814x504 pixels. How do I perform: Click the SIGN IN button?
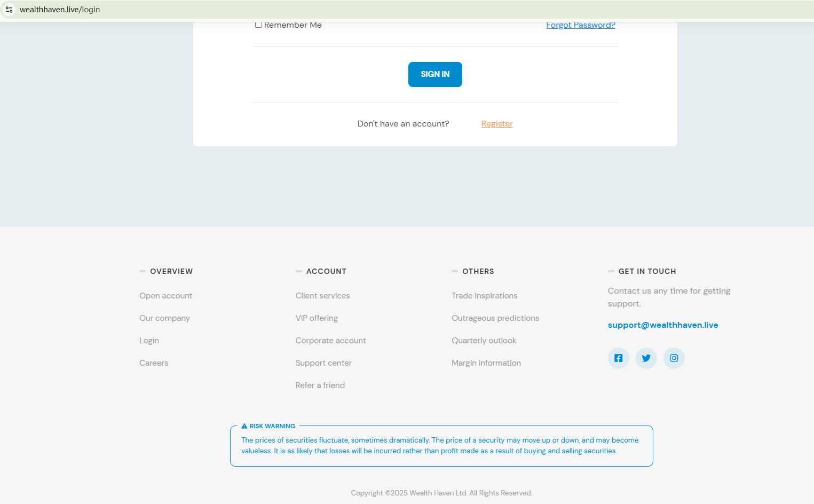point(435,74)
